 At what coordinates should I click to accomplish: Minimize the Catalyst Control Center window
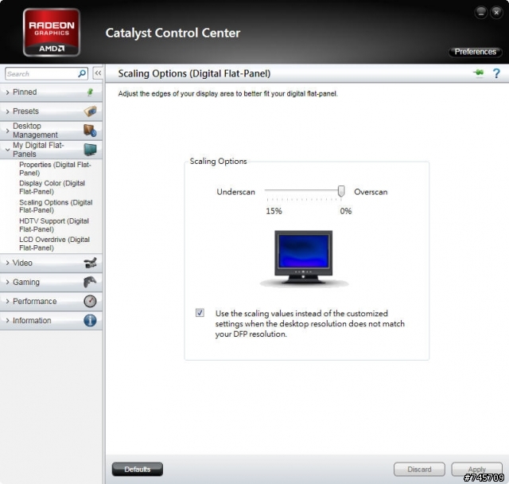[480, 13]
